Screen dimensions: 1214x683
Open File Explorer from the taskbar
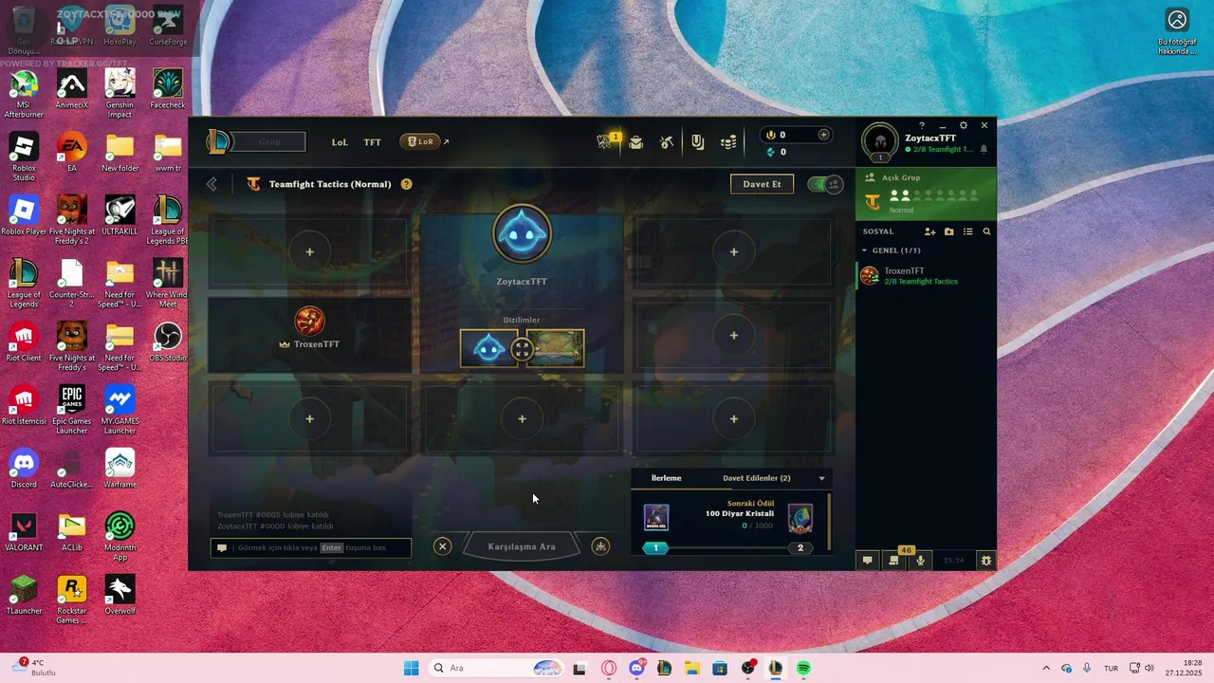(691, 668)
